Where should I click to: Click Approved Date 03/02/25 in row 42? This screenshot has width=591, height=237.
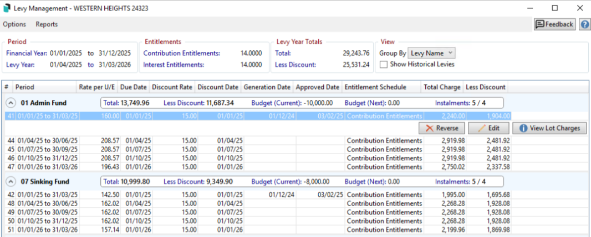(331, 194)
